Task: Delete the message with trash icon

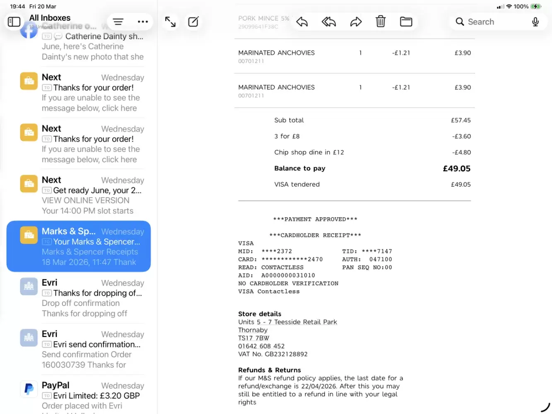Action: click(x=381, y=22)
